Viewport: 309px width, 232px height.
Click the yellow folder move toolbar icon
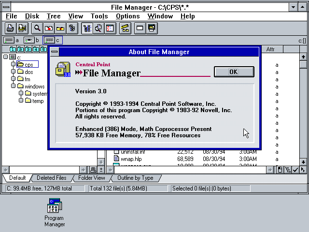tap(60, 28)
